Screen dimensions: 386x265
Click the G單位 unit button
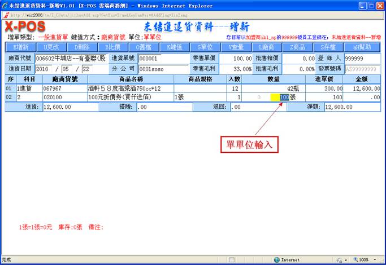(205, 47)
